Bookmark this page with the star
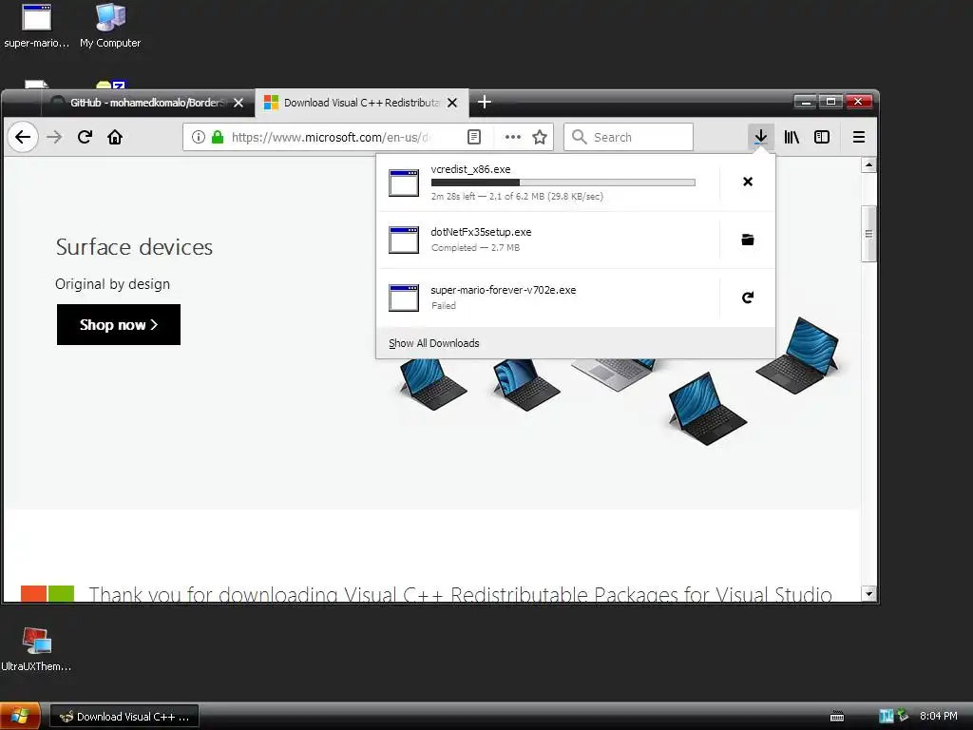The image size is (973, 730). point(540,137)
